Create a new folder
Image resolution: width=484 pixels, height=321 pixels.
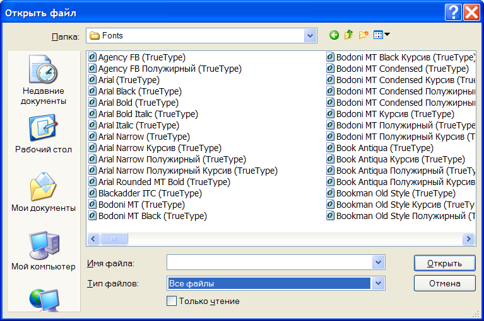[363, 35]
